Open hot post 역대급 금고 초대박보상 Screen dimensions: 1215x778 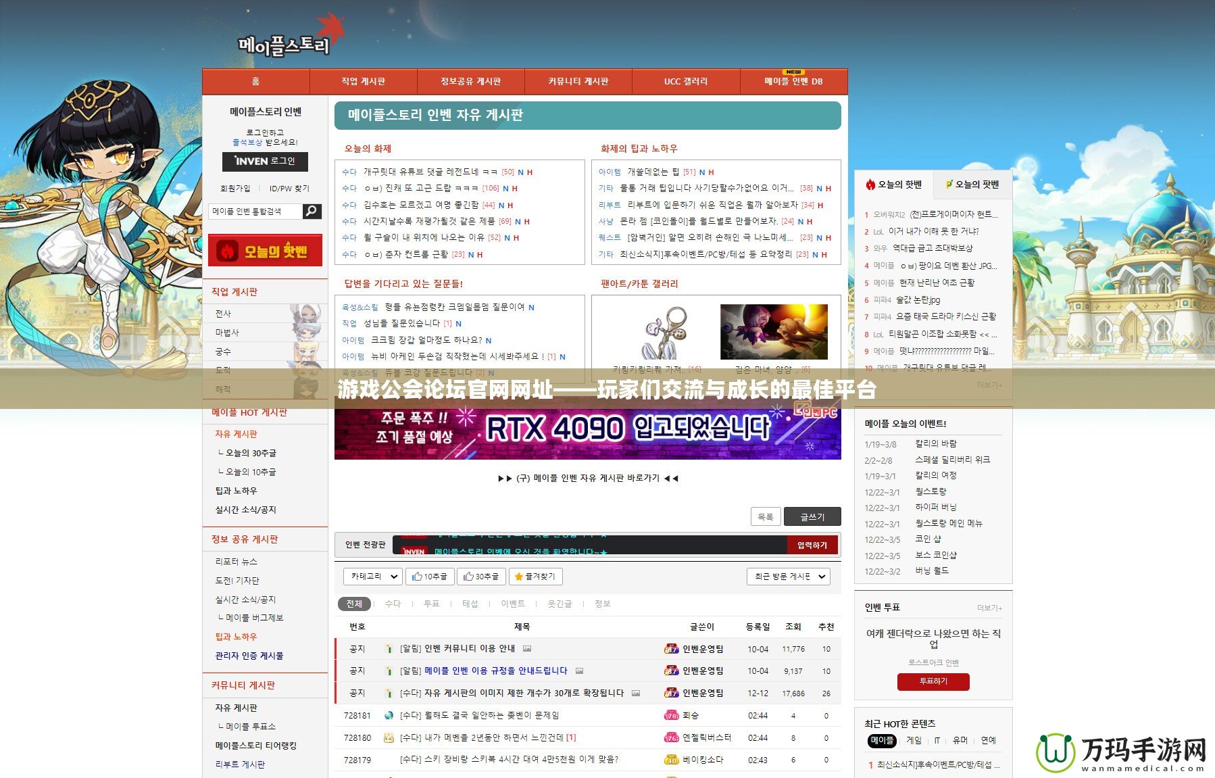tap(933, 248)
